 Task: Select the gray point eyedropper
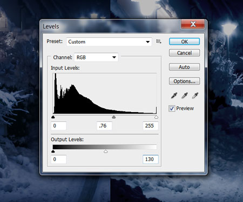pyautogui.click(x=185, y=95)
